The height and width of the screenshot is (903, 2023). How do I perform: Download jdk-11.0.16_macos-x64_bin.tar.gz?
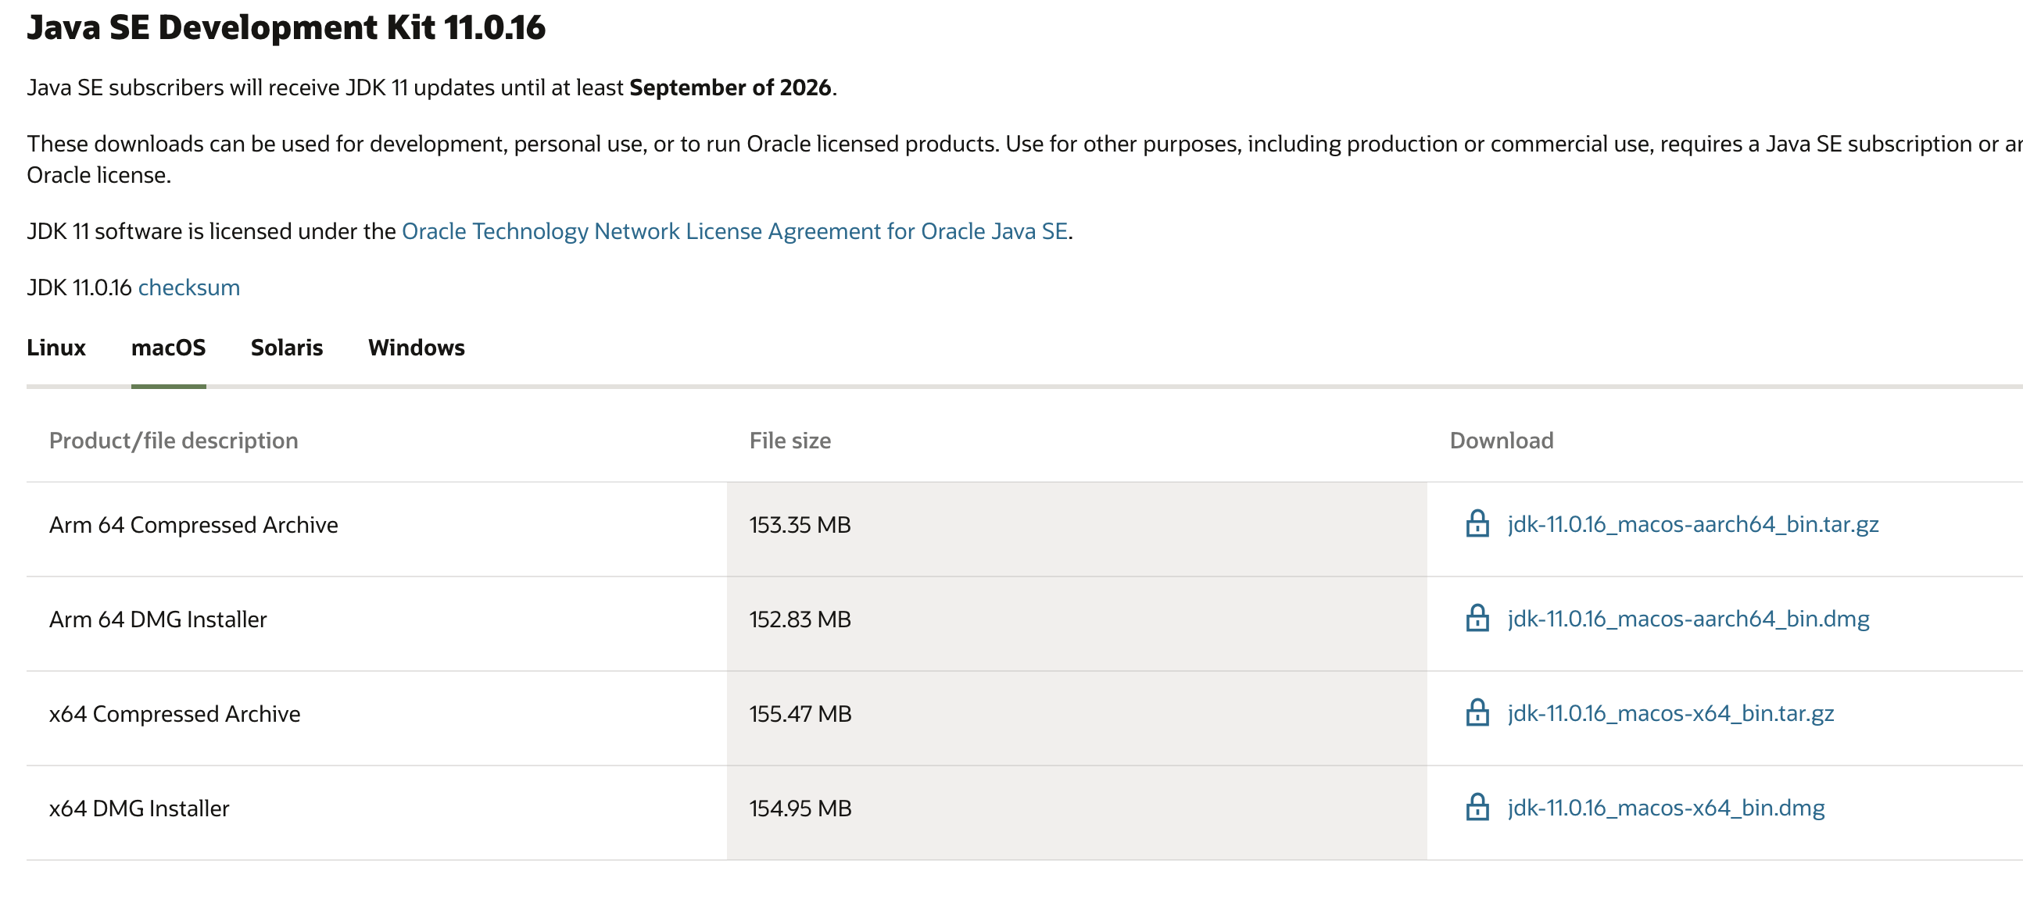point(1670,713)
